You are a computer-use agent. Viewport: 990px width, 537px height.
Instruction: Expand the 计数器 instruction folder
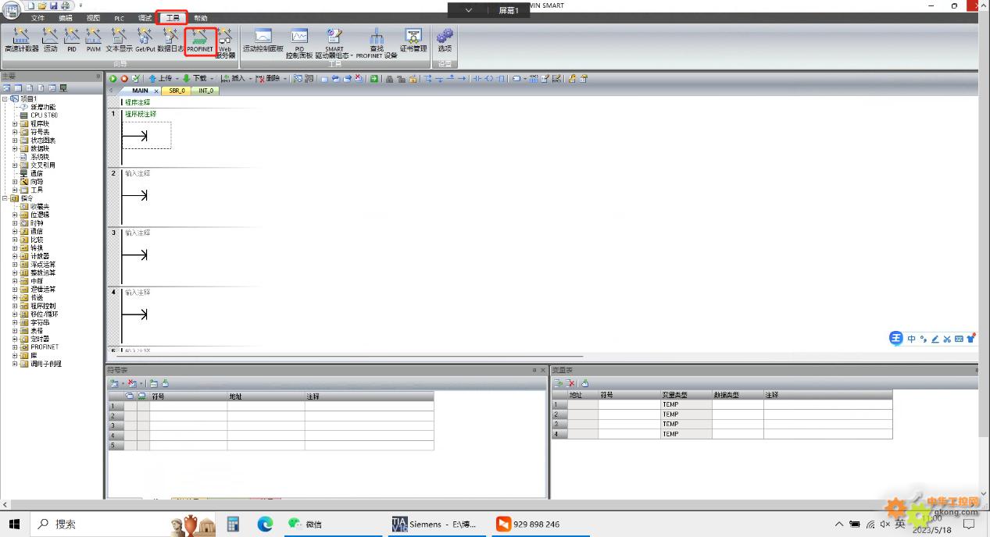pyautogui.click(x=15, y=256)
